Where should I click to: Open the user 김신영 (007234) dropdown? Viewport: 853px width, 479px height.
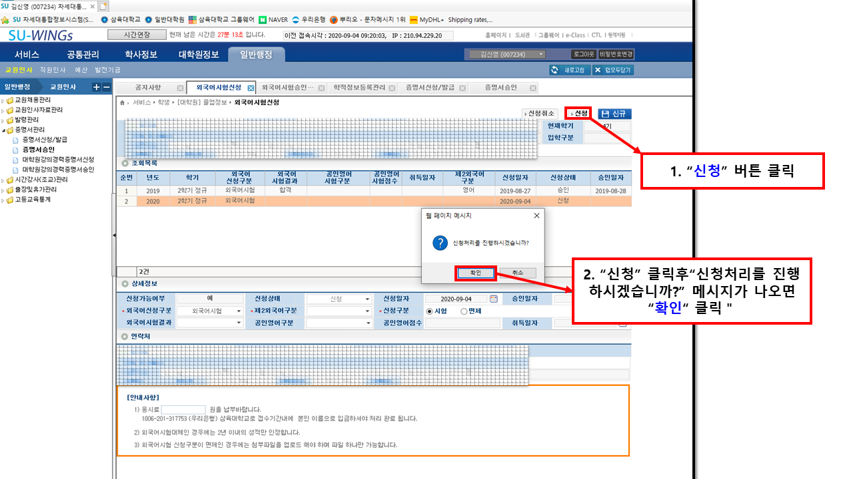[x=540, y=55]
